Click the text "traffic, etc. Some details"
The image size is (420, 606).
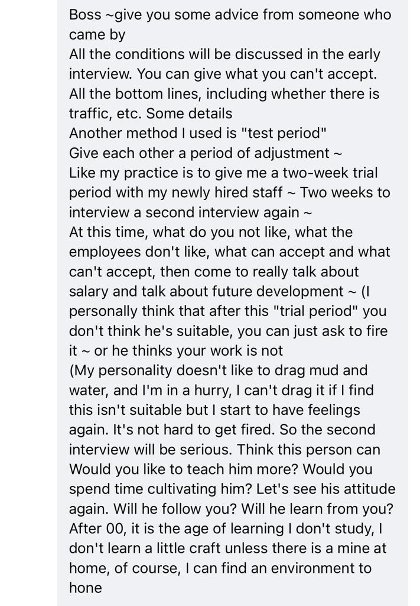pyautogui.click(x=151, y=113)
